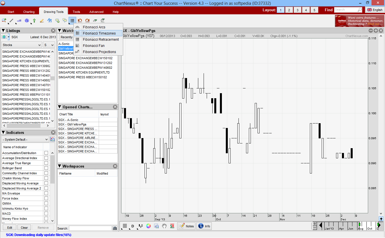Click the watchlist Search input field
Screen dimensions: 385x238
point(91,228)
